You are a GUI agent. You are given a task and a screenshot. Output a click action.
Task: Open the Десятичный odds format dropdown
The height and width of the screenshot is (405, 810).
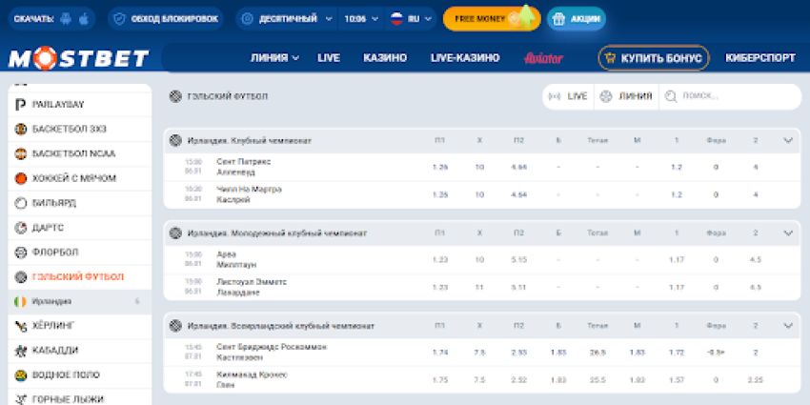click(287, 19)
